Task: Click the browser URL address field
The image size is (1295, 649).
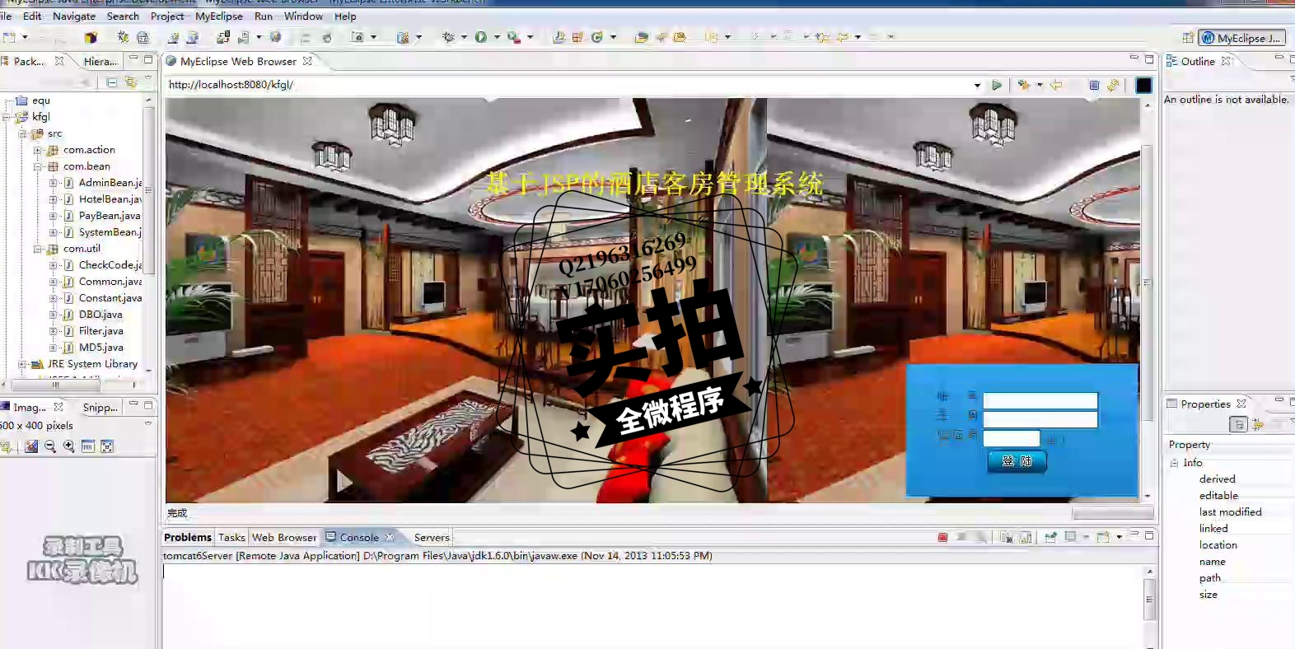Action: click(568, 85)
